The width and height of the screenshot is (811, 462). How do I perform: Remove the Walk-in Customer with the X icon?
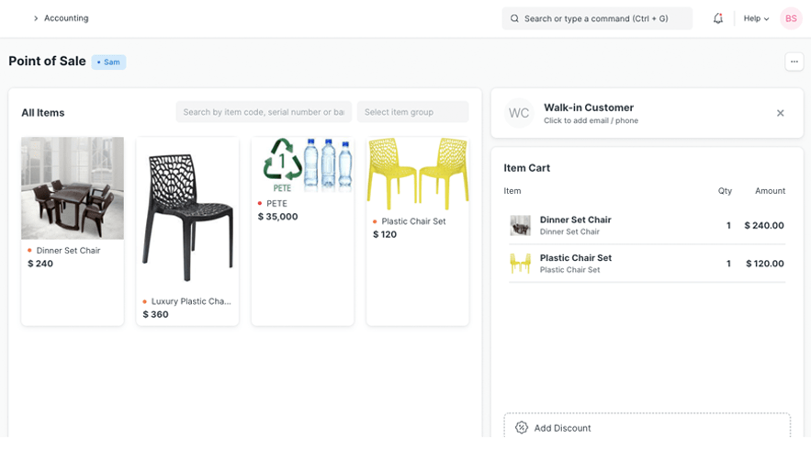[x=781, y=113]
